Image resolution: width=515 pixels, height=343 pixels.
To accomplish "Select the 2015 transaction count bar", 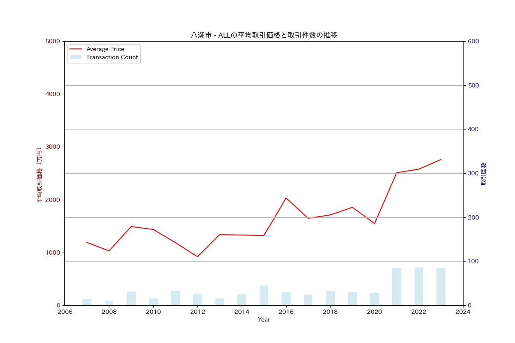I will click(264, 295).
